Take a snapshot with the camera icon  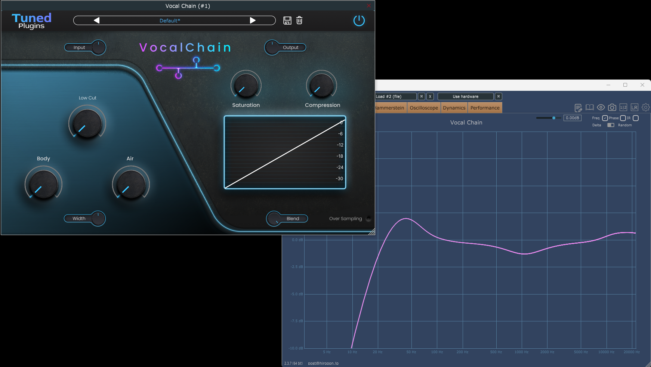click(612, 107)
